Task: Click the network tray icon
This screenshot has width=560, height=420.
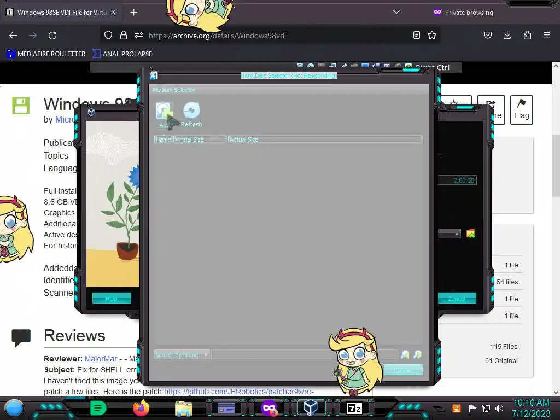Action: pyautogui.click(x=486, y=408)
